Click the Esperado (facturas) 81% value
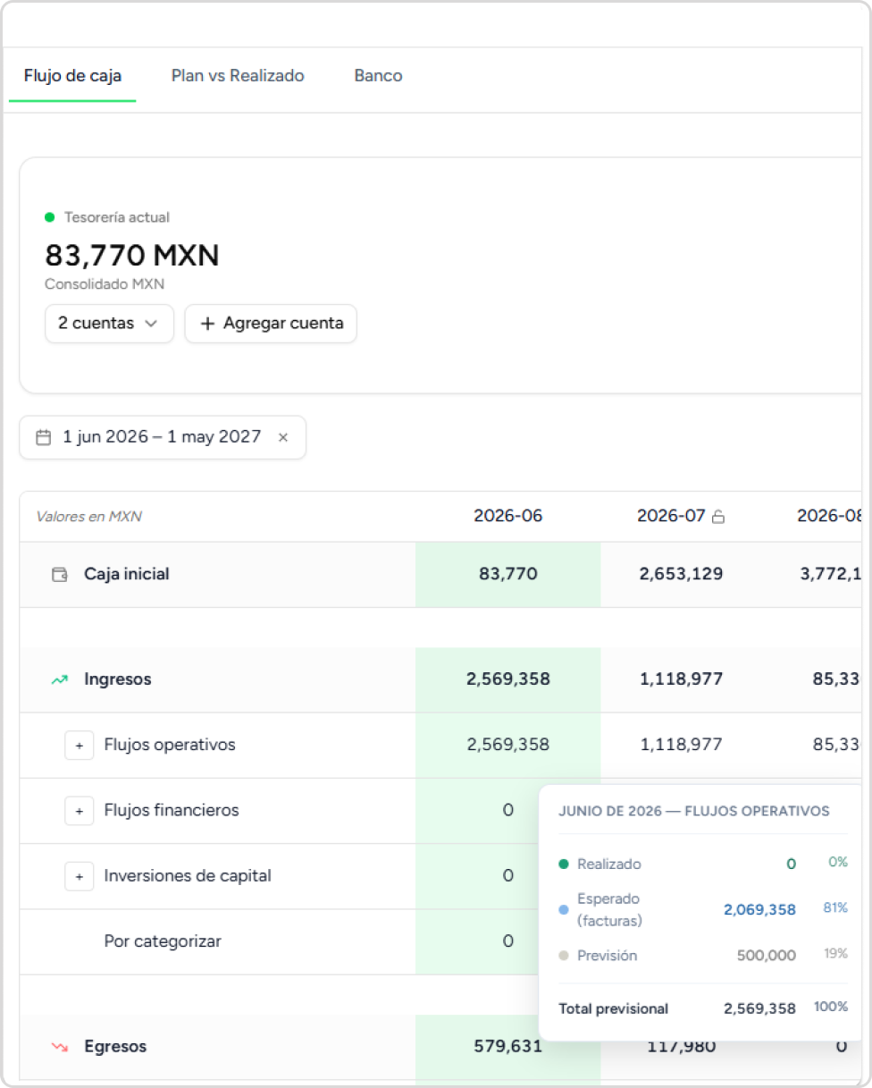 click(835, 908)
